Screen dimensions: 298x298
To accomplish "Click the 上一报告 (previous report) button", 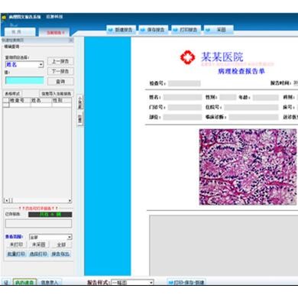I will click(x=60, y=61).
